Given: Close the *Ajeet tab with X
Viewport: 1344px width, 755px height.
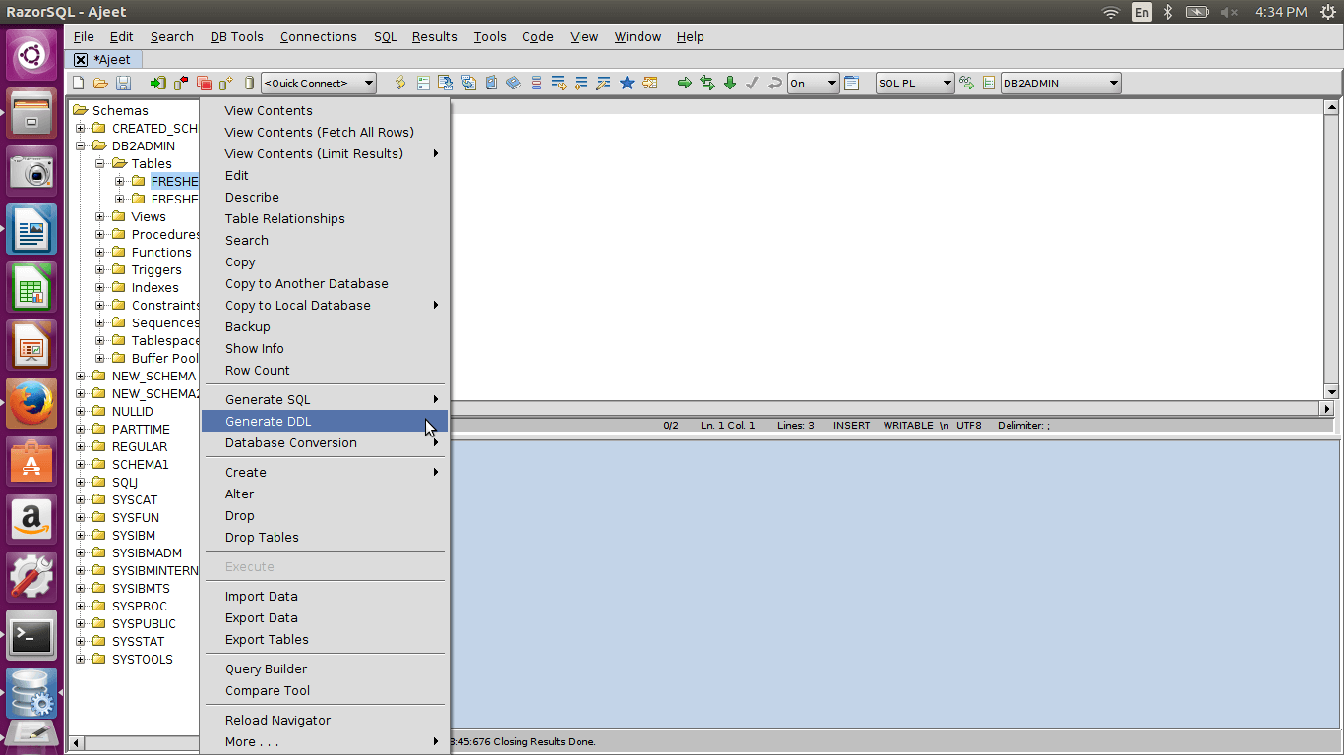Looking at the screenshot, I should click(81, 60).
